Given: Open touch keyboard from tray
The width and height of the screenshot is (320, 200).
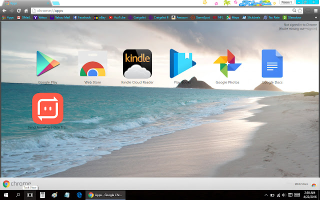Looking at the screenshot, I should [297, 195].
